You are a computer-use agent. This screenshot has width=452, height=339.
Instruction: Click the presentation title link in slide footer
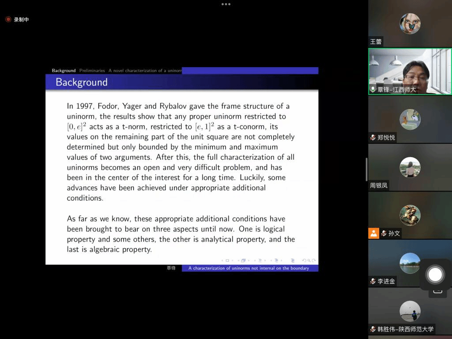coord(249,268)
